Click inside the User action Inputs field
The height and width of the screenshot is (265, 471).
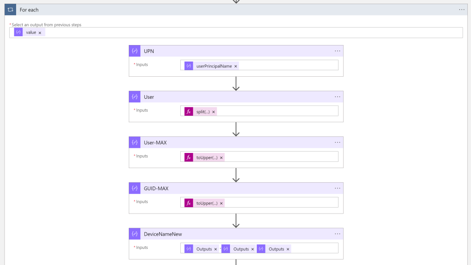click(x=276, y=111)
